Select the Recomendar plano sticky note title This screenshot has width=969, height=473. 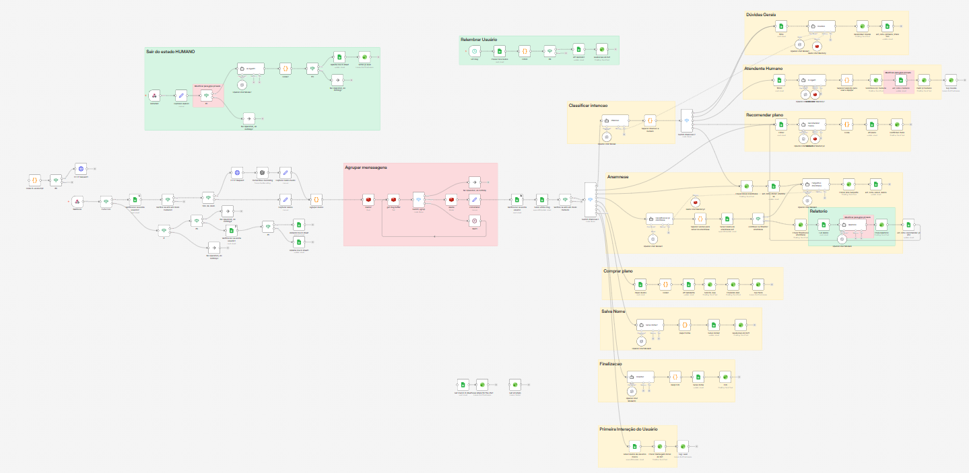click(x=765, y=115)
